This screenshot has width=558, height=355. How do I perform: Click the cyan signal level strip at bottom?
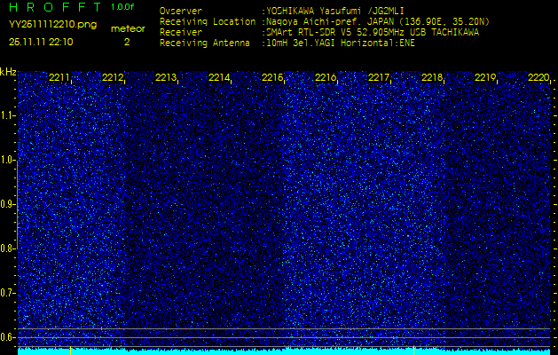(285, 351)
